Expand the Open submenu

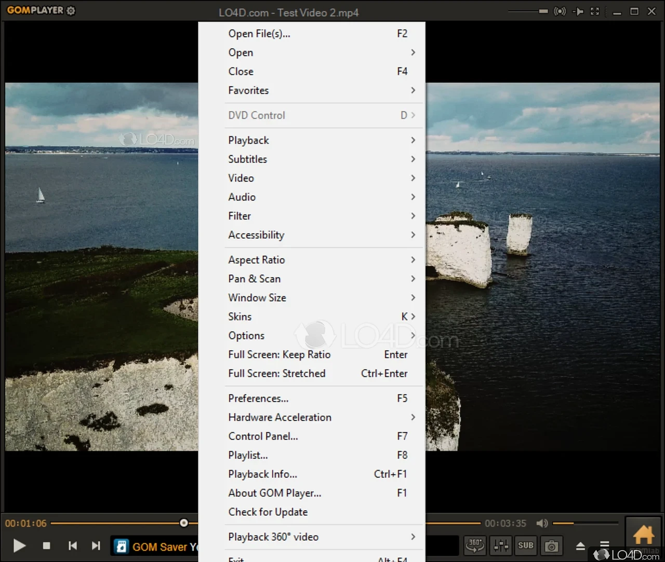coord(312,52)
